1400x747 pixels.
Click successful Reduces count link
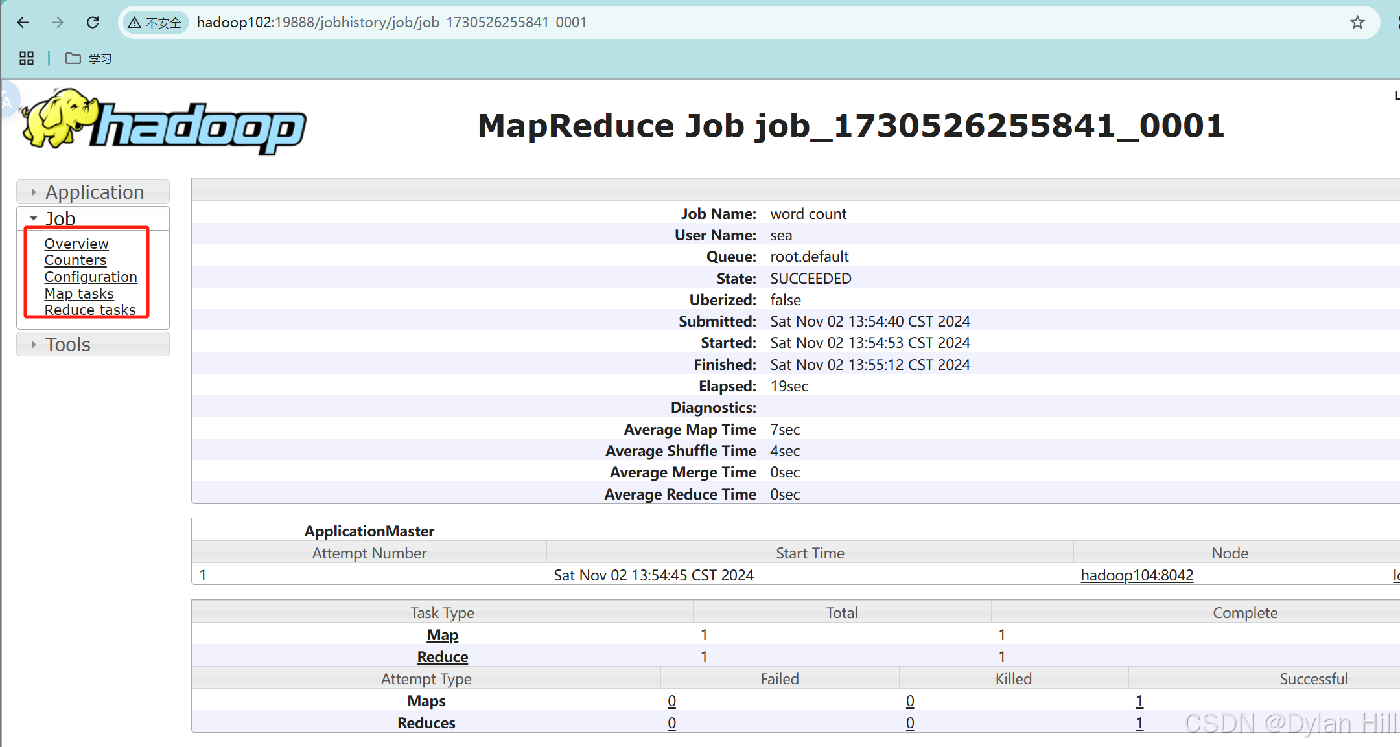tap(1139, 723)
